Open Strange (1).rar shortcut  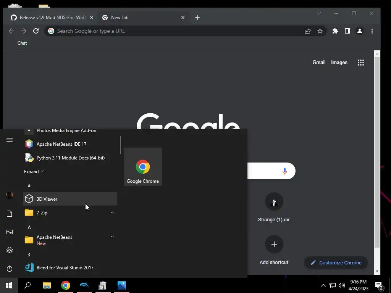click(274, 207)
